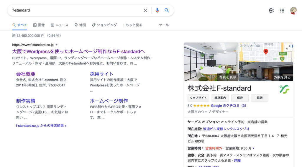
Task: Click the 営業時間外 status text
Action: point(214,148)
